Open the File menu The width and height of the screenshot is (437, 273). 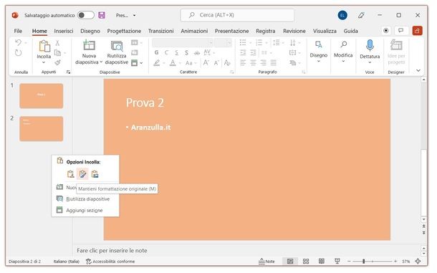coord(18,31)
